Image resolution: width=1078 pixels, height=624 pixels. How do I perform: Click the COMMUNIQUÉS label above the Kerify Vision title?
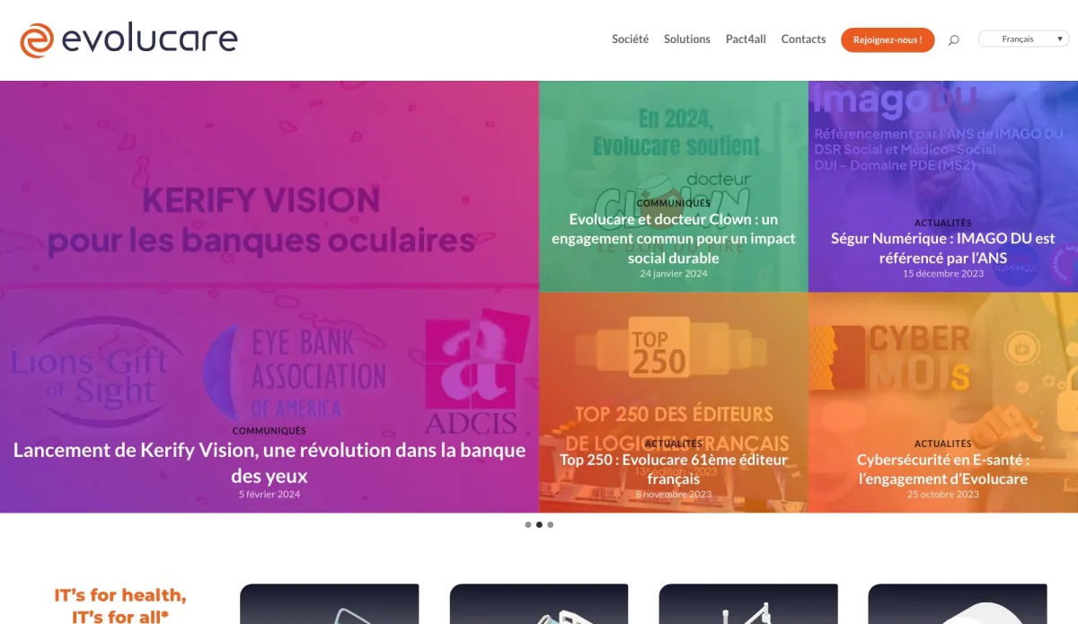[x=269, y=431]
